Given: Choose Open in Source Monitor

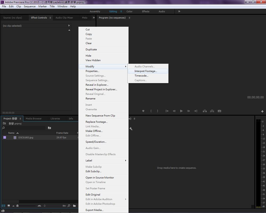Looking at the screenshot, I should 104,178.
